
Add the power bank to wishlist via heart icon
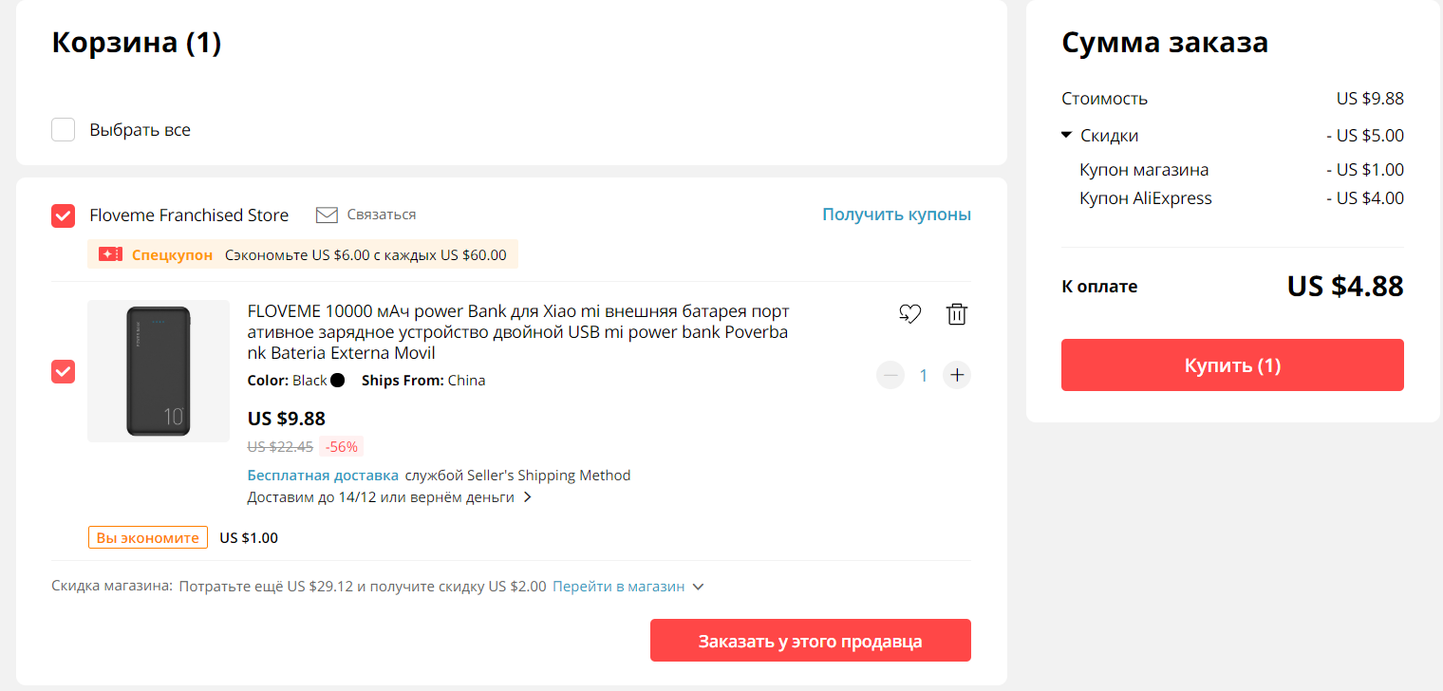pos(909,314)
